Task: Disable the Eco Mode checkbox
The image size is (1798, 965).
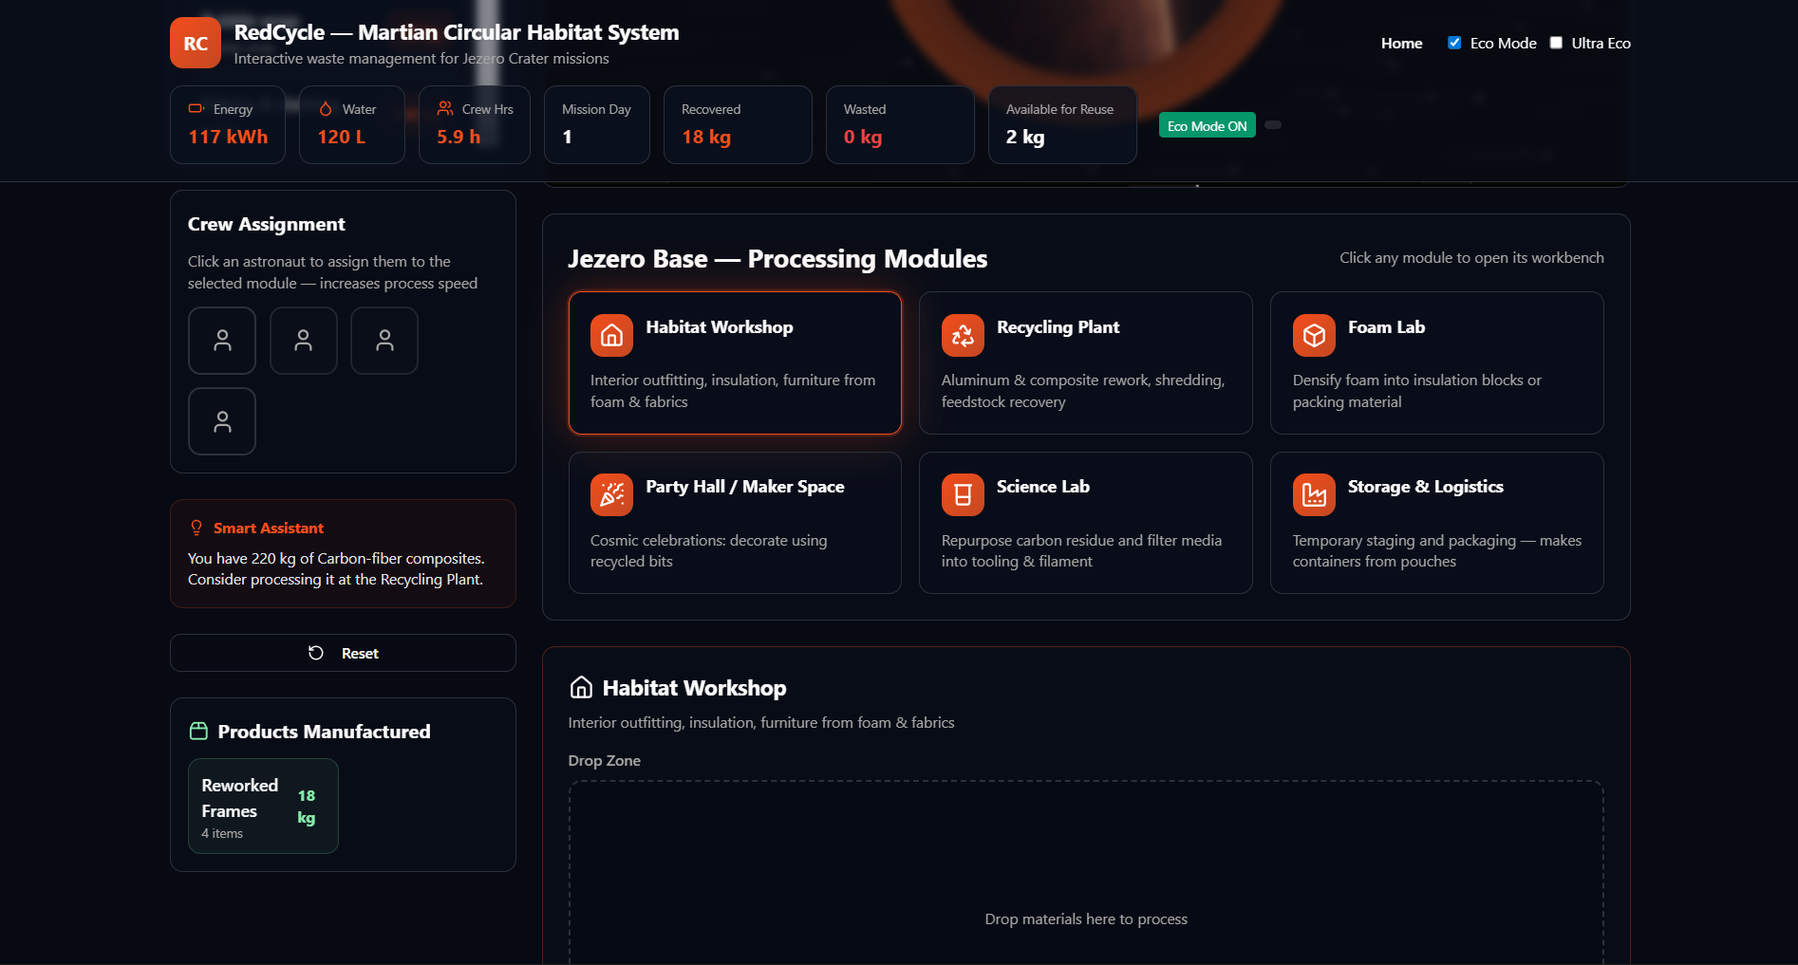Action: (x=1454, y=43)
